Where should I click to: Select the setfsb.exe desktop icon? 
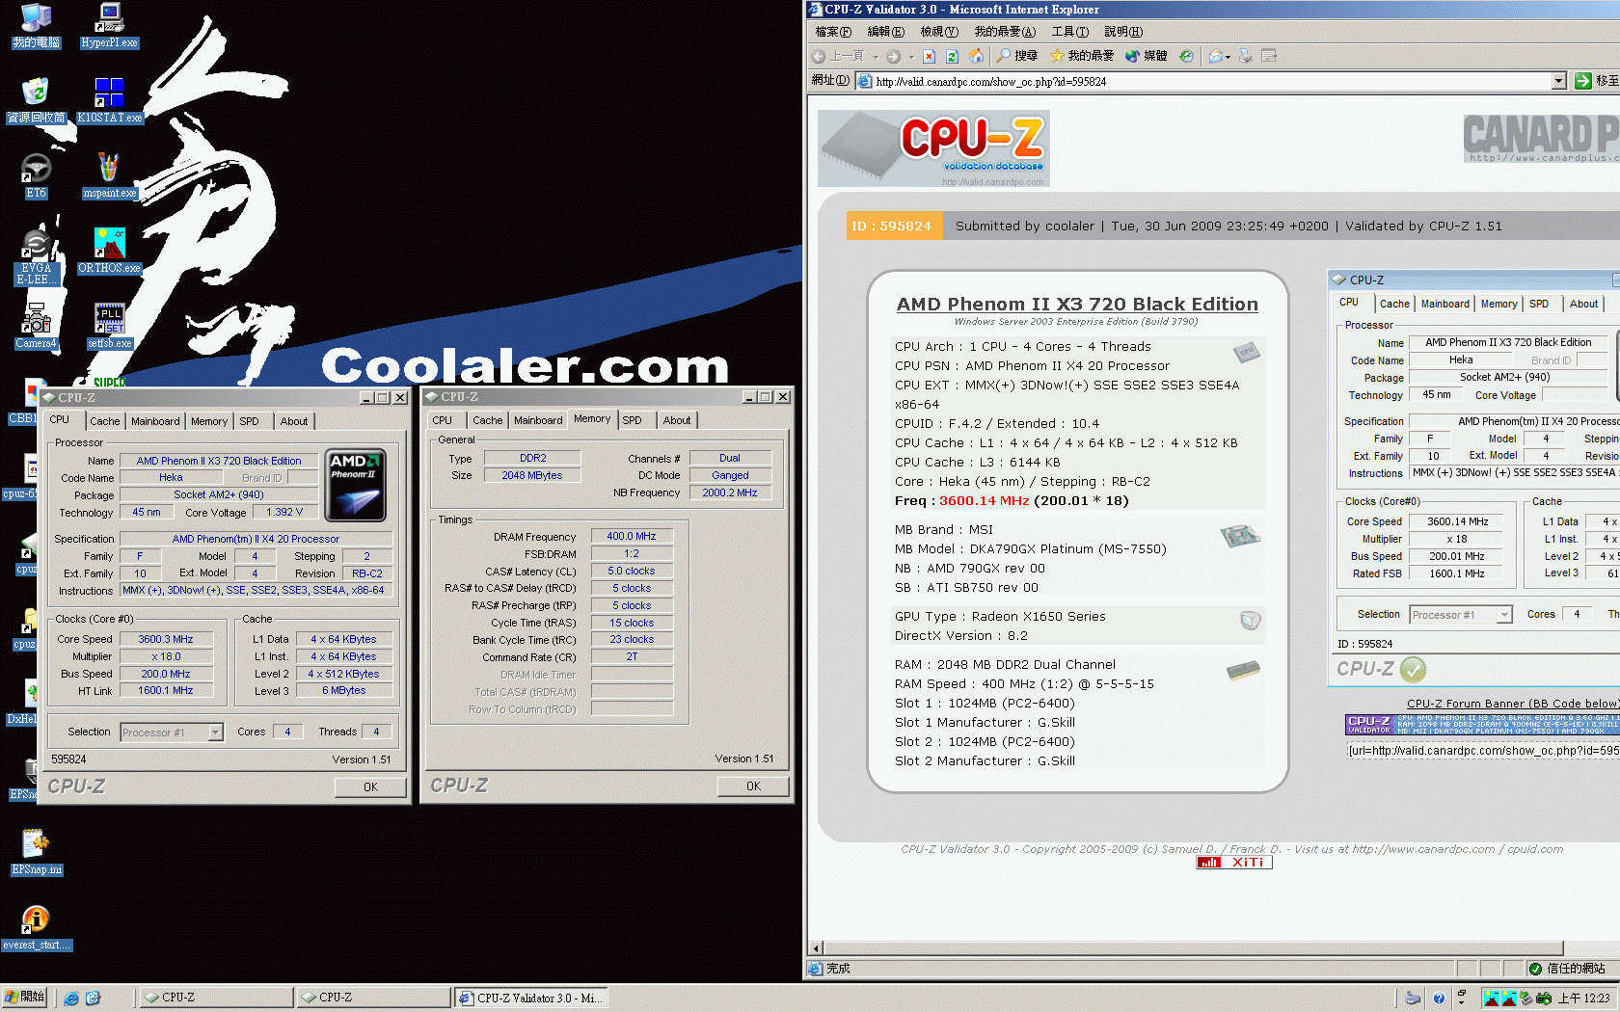pyautogui.click(x=109, y=326)
